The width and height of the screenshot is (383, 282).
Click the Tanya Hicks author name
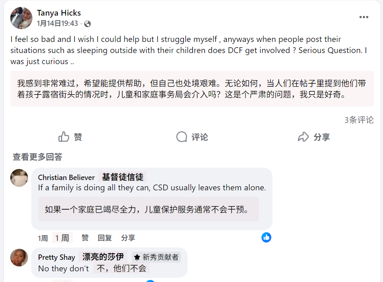coord(59,13)
